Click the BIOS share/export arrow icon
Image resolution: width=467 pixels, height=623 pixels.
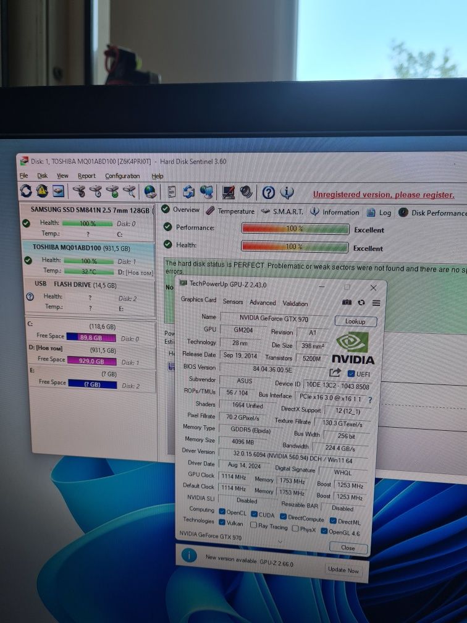coord(335,373)
